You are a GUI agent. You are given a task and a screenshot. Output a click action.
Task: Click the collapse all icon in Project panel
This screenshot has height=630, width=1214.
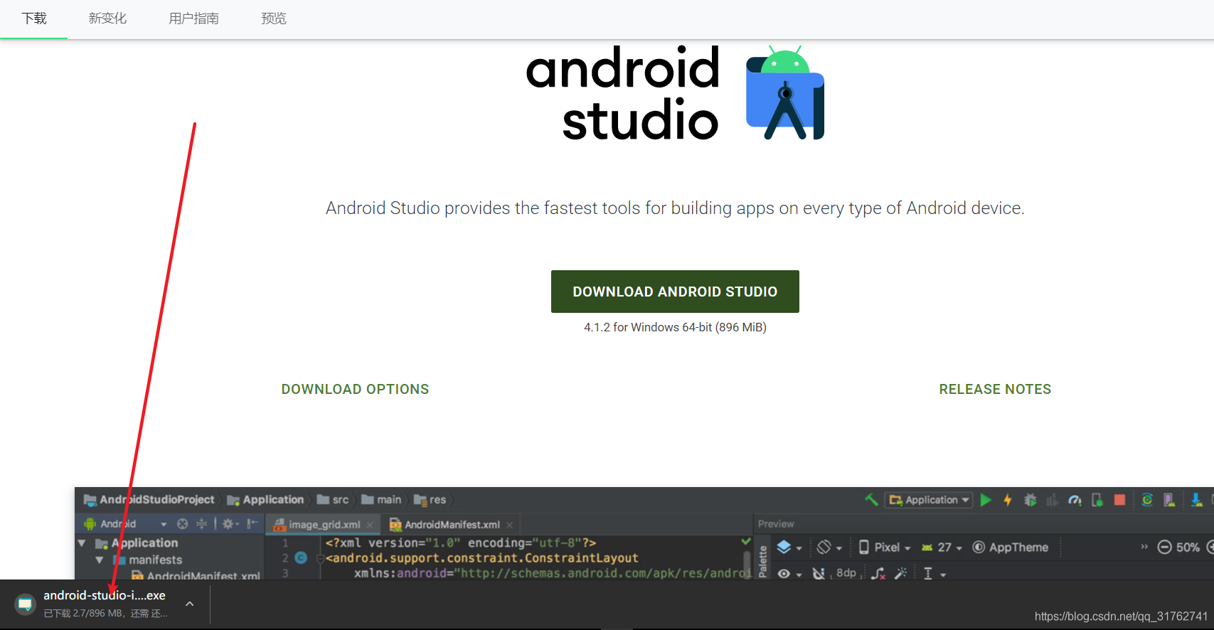(x=202, y=524)
